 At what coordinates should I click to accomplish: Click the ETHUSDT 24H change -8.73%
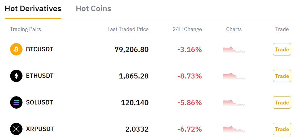tap(189, 76)
